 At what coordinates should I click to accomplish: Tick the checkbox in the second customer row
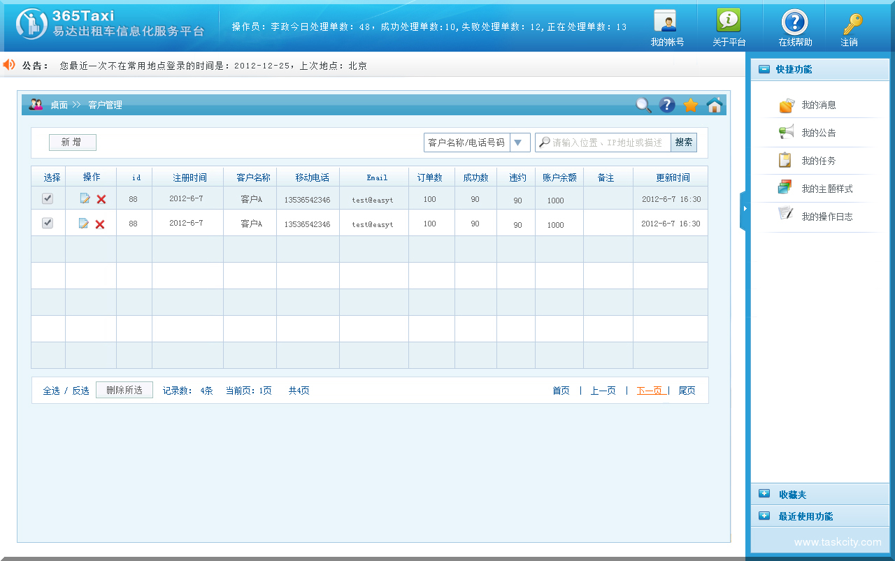48,223
